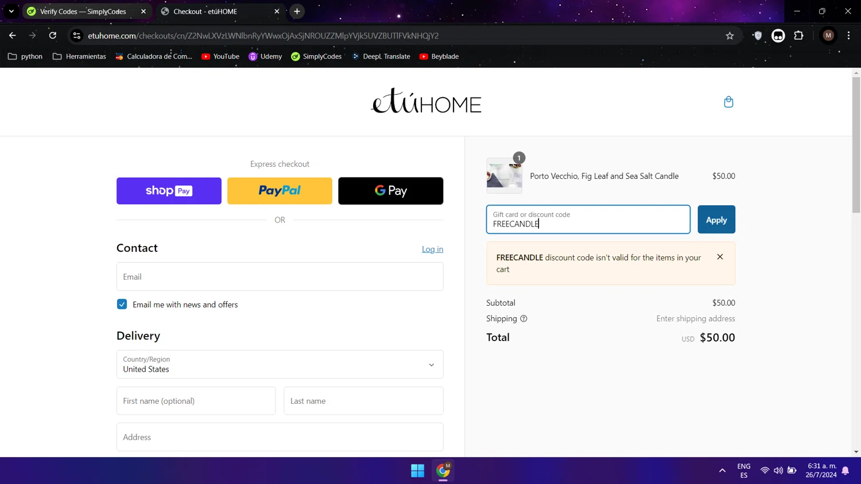The width and height of the screenshot is (861, 484).
Task: Dismiss the FREECANDLE invalid code message
Action: [x=720, y=257]
